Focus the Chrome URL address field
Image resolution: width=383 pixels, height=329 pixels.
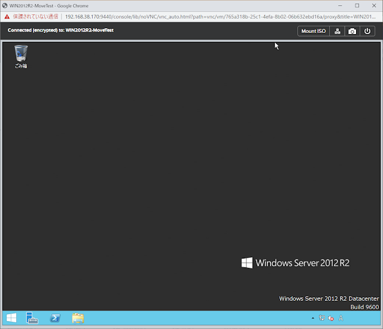220,17
